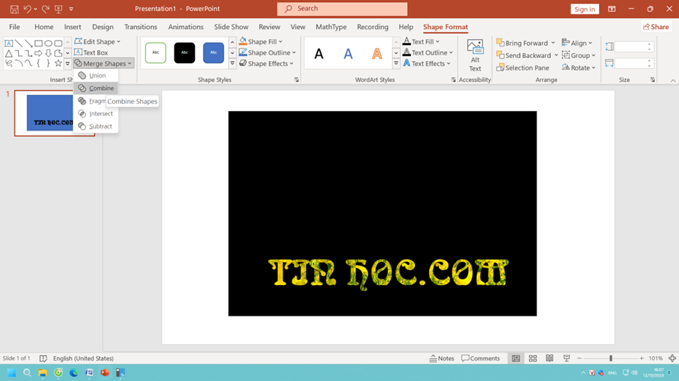Switch to Slide Sorter view

tap(533, 359)
